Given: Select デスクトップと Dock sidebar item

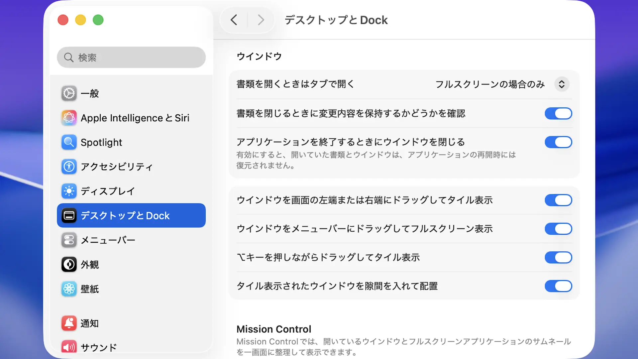Looking at the screenshot, I should pos(131,215).
